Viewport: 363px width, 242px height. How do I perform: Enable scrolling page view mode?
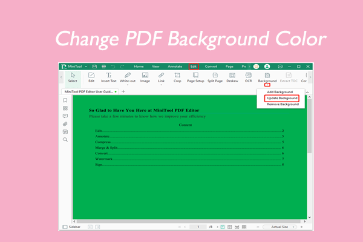(x=237, y=227)
